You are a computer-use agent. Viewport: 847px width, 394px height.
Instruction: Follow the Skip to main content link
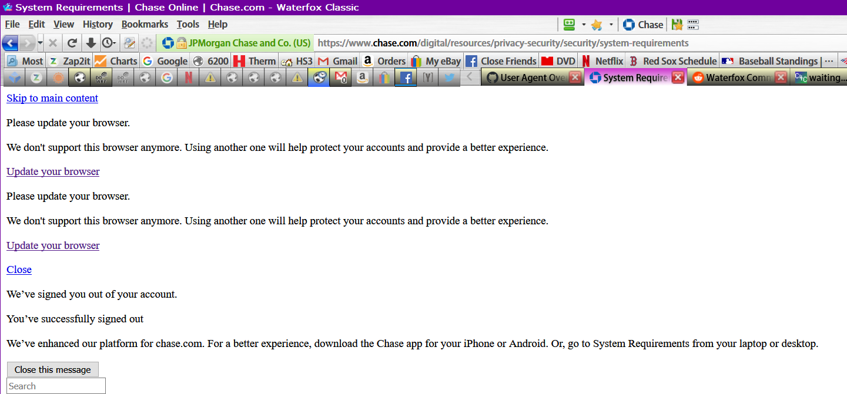tap(52, 98)
